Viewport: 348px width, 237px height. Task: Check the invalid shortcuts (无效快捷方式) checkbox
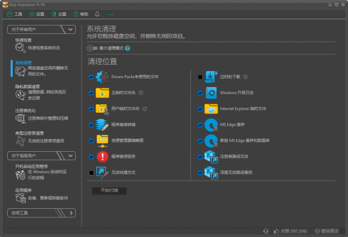click(x=91, y=173)
